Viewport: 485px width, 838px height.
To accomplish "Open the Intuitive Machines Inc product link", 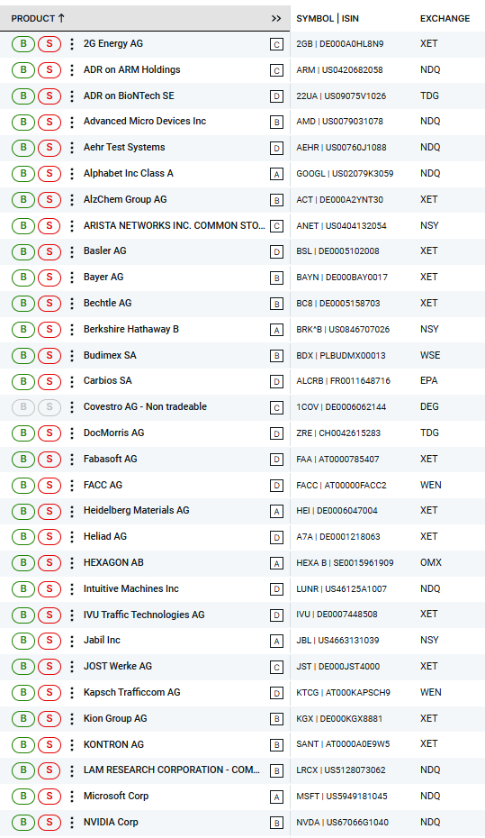I will (130, 588).
